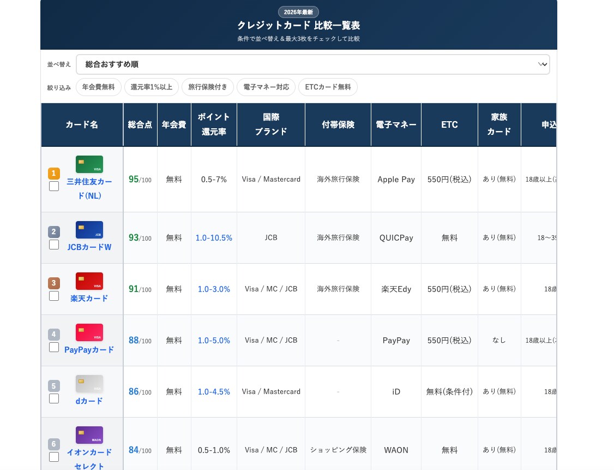Click the ポイント還元率 column header
Viewport: 614px width, 470px height.
[214, 124]
